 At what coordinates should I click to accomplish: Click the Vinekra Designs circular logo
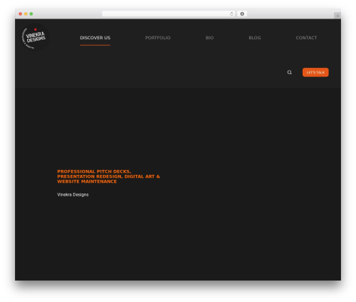[35, 37]
